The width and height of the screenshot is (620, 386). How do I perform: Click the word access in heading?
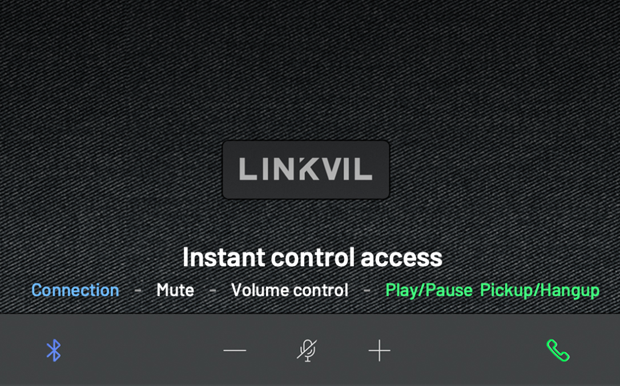pyautogui.click(x=401, y=258)
